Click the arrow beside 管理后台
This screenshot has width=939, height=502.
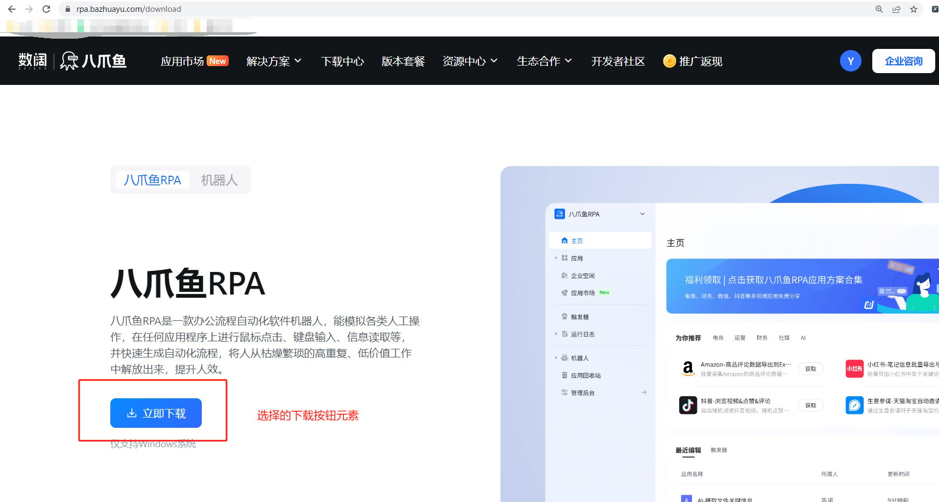(x=644, y=393)
